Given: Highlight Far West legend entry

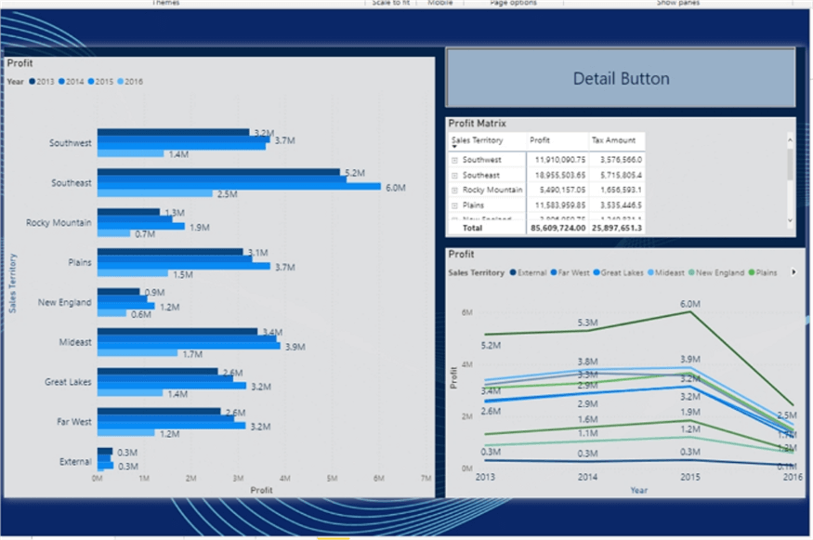Looking at the screenshot, I should click(x=570, y=273).
